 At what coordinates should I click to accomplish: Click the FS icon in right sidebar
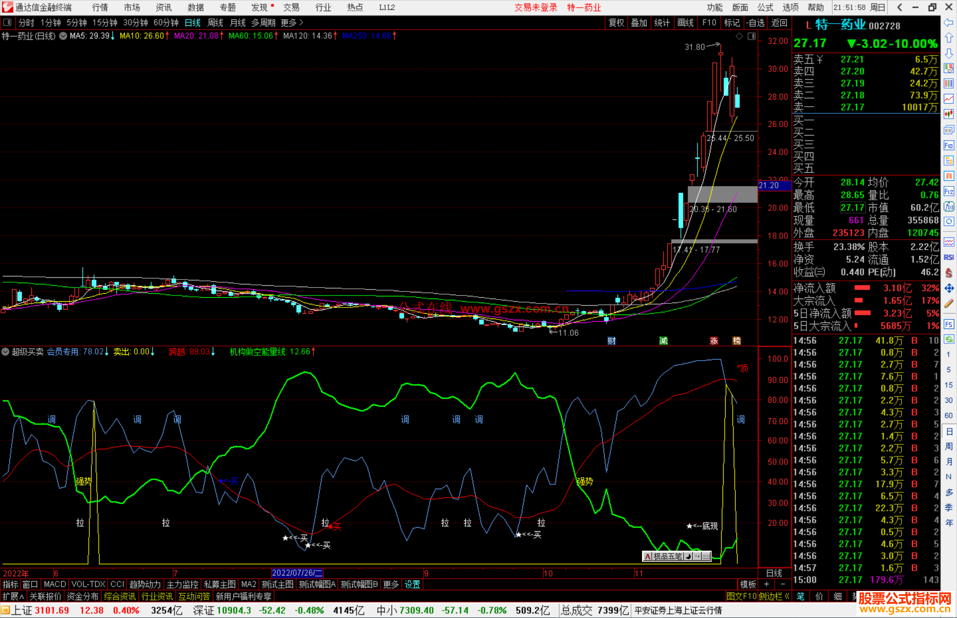(x=949, y=324)
